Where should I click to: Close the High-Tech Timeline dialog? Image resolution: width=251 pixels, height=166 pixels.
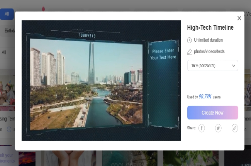pos(239,18)
